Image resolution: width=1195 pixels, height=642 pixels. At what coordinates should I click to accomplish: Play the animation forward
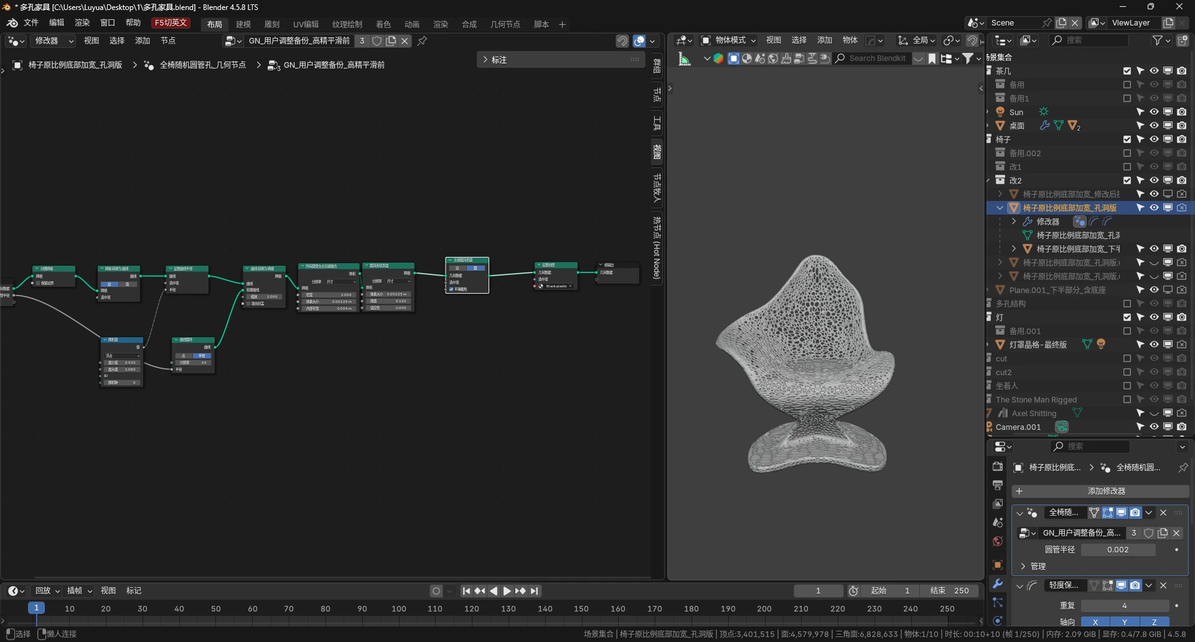tap(507, 591)
